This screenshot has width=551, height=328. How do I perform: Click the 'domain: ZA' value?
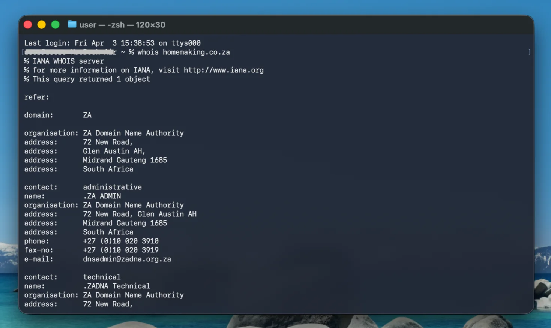click(x=87, y=115)
